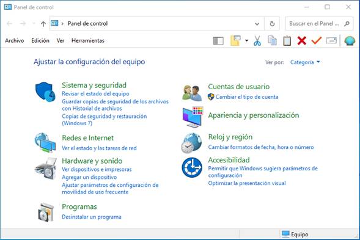Open Reloj y región category
The image size is (360, 240).
(x=230, y=137)
